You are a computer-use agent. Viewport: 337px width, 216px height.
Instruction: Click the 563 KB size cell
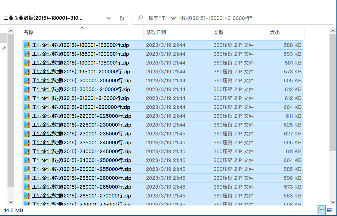(x=293, y=196)
